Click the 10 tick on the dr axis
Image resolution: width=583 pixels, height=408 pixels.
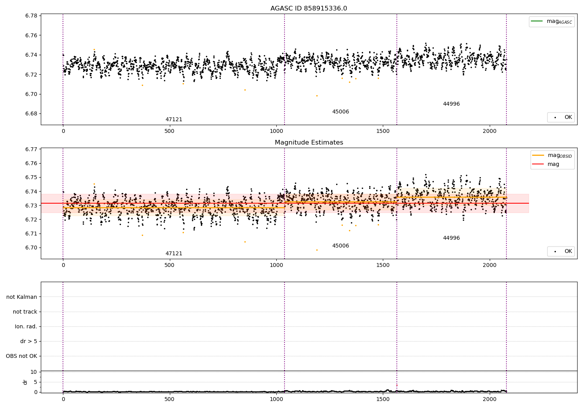click(34, 372)
